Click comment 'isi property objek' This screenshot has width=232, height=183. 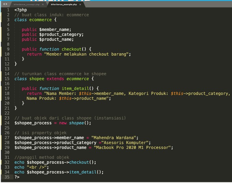point(44,133)
